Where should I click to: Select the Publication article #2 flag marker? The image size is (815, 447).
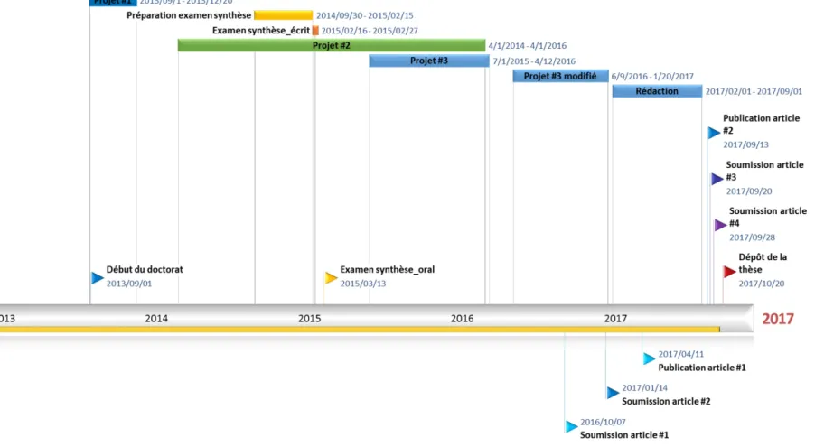(x=714, y=133)
